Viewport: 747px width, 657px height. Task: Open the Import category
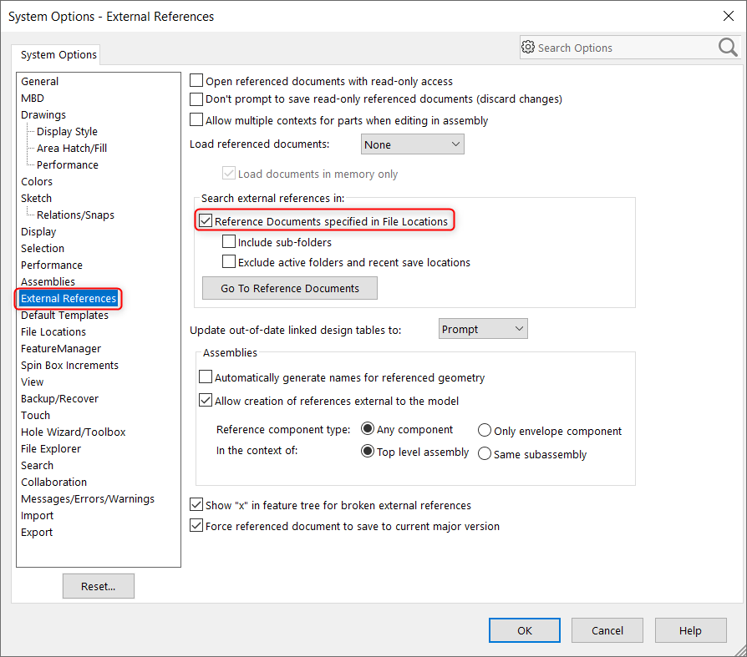[x=37, y=516]
